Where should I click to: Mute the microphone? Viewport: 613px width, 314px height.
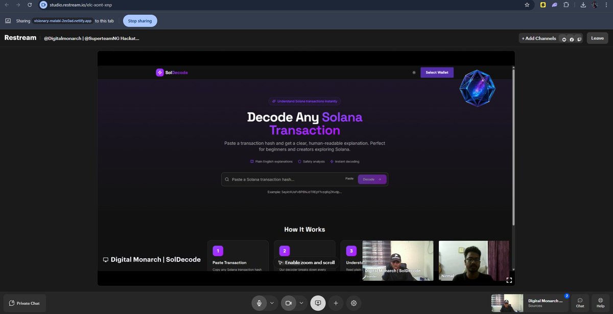tap(259, 303)
